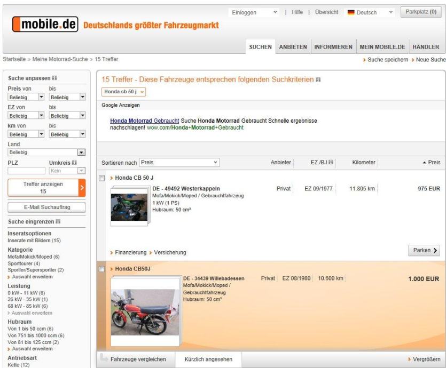
Task: Click the Honda Motorrad Gebraucht ad link
Action: tap(145, 121)
